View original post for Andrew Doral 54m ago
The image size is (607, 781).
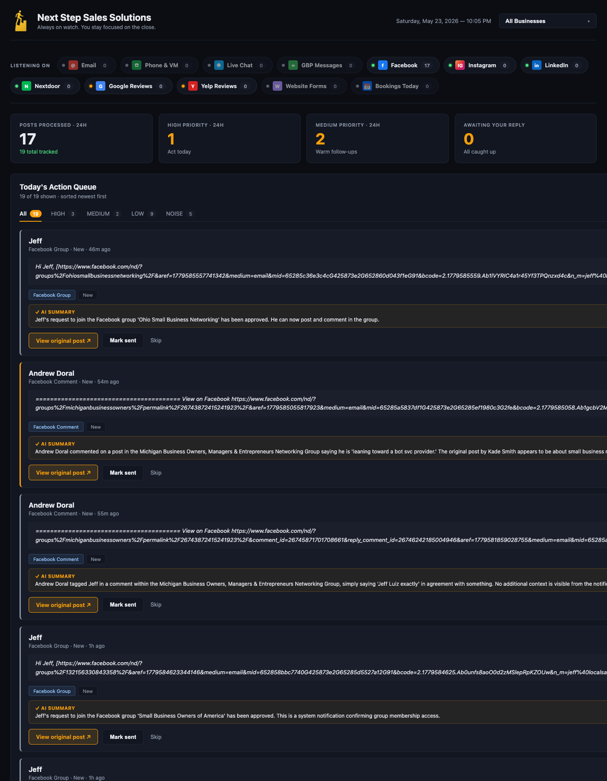pos(63,473)
